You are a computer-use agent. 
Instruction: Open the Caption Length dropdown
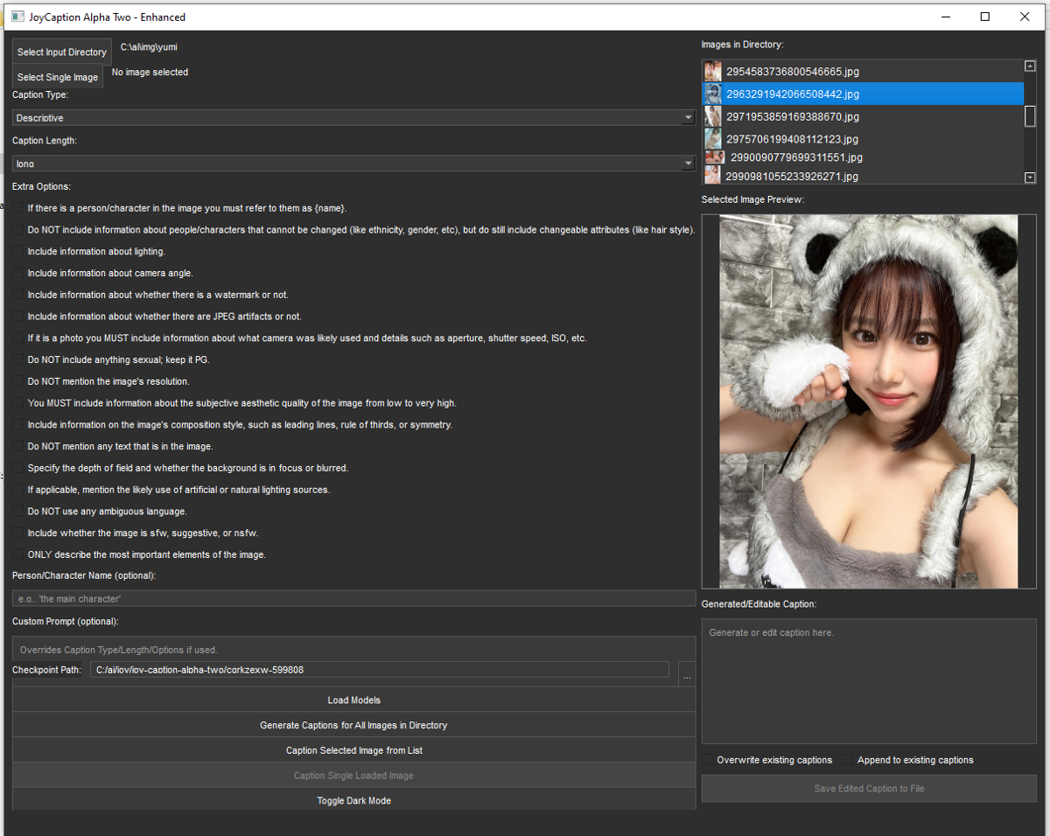689,164
